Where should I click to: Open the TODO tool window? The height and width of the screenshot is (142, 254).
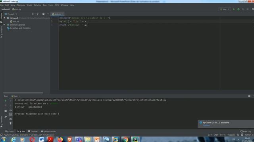point(10,131)
